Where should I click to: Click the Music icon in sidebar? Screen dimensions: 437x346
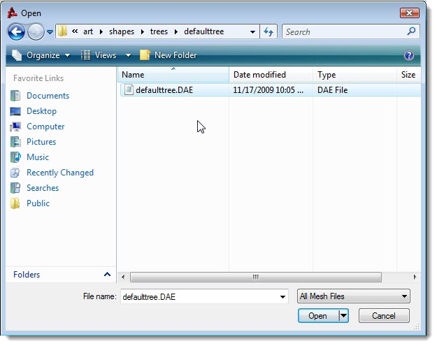[x=15, y=157]
